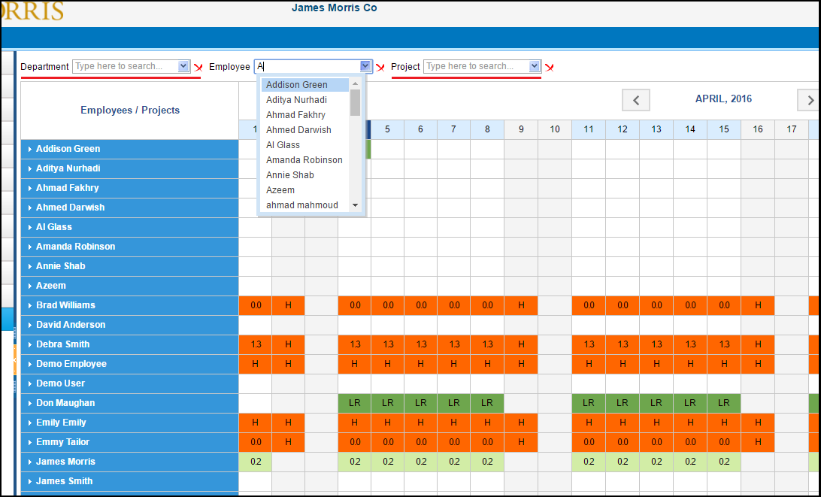The width and height of the screenshot is (821, 497).
Task: Expand the Addison Green row
Action: click(x=30, y=150)
